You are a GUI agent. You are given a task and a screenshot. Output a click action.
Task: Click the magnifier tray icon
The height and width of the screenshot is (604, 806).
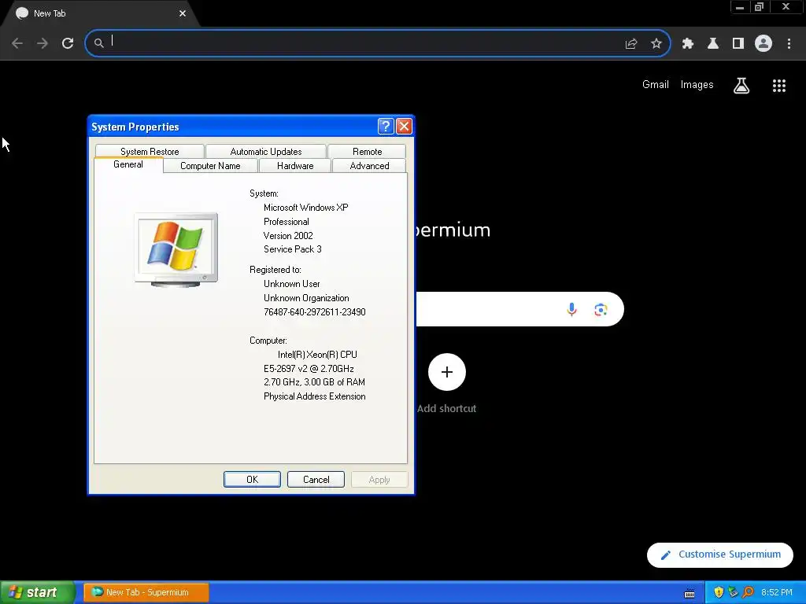748,592
